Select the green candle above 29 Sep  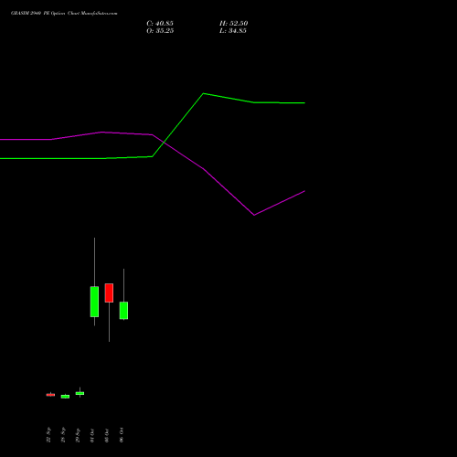coord(80,393)
